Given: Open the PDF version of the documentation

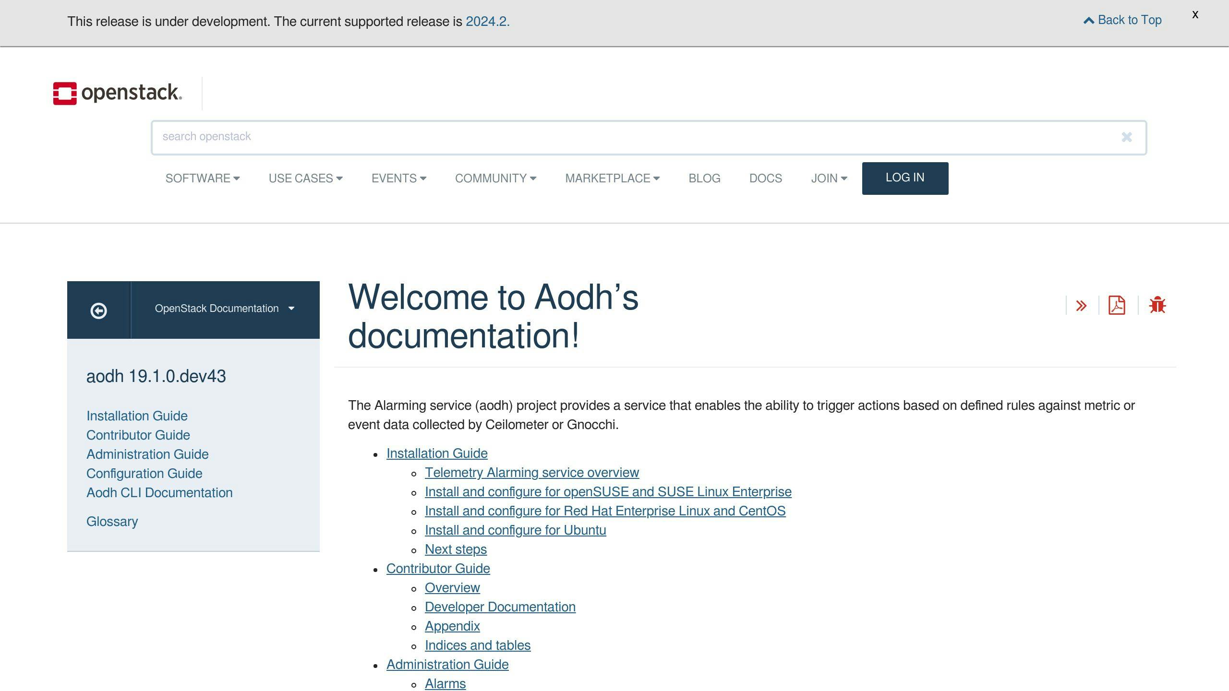Looking at the screenshot, I should 1117,305.
